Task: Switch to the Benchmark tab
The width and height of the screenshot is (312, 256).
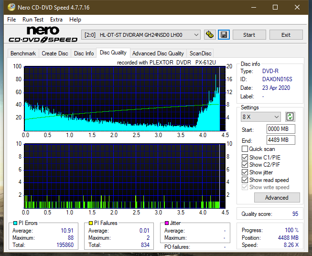Action: click(23, 53)
